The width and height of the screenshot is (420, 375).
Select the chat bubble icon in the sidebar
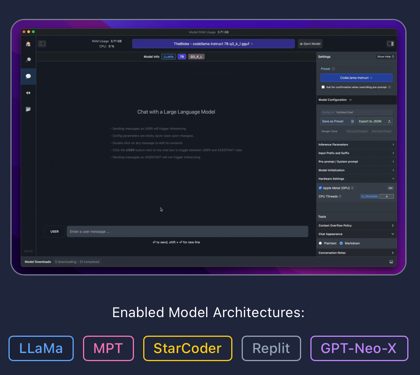click(x=28, y=76)
